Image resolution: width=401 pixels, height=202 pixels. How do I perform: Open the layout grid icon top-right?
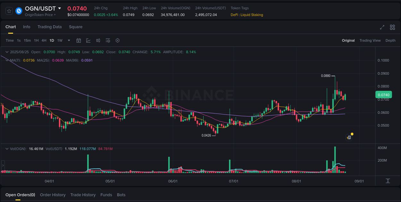(392, 28)
